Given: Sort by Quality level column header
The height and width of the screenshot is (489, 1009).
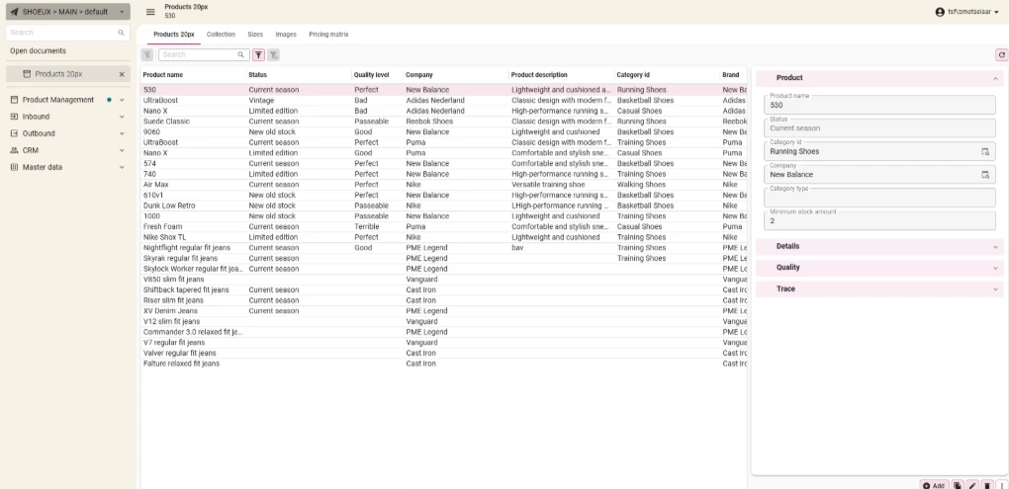Looking at the screenshot, I should pos(372,75).
